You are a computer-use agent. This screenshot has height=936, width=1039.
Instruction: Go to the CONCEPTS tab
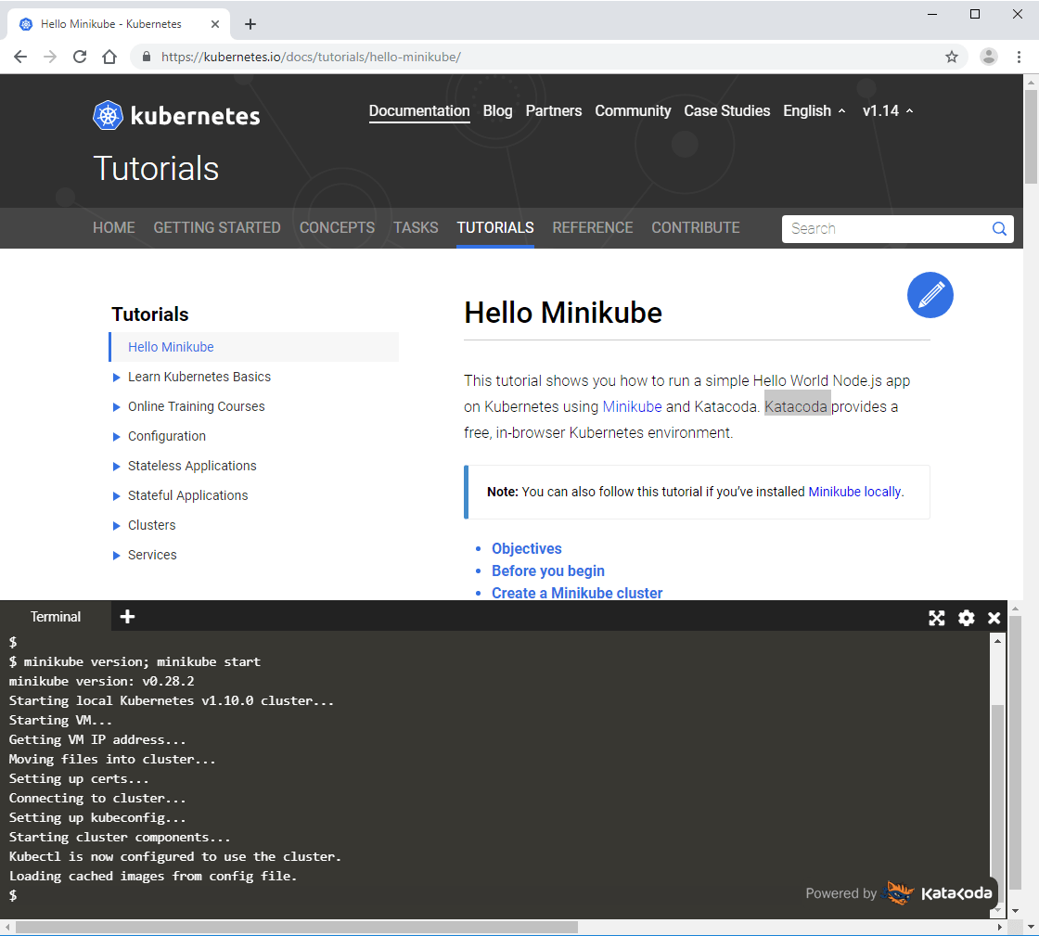[x=338, y=228]
